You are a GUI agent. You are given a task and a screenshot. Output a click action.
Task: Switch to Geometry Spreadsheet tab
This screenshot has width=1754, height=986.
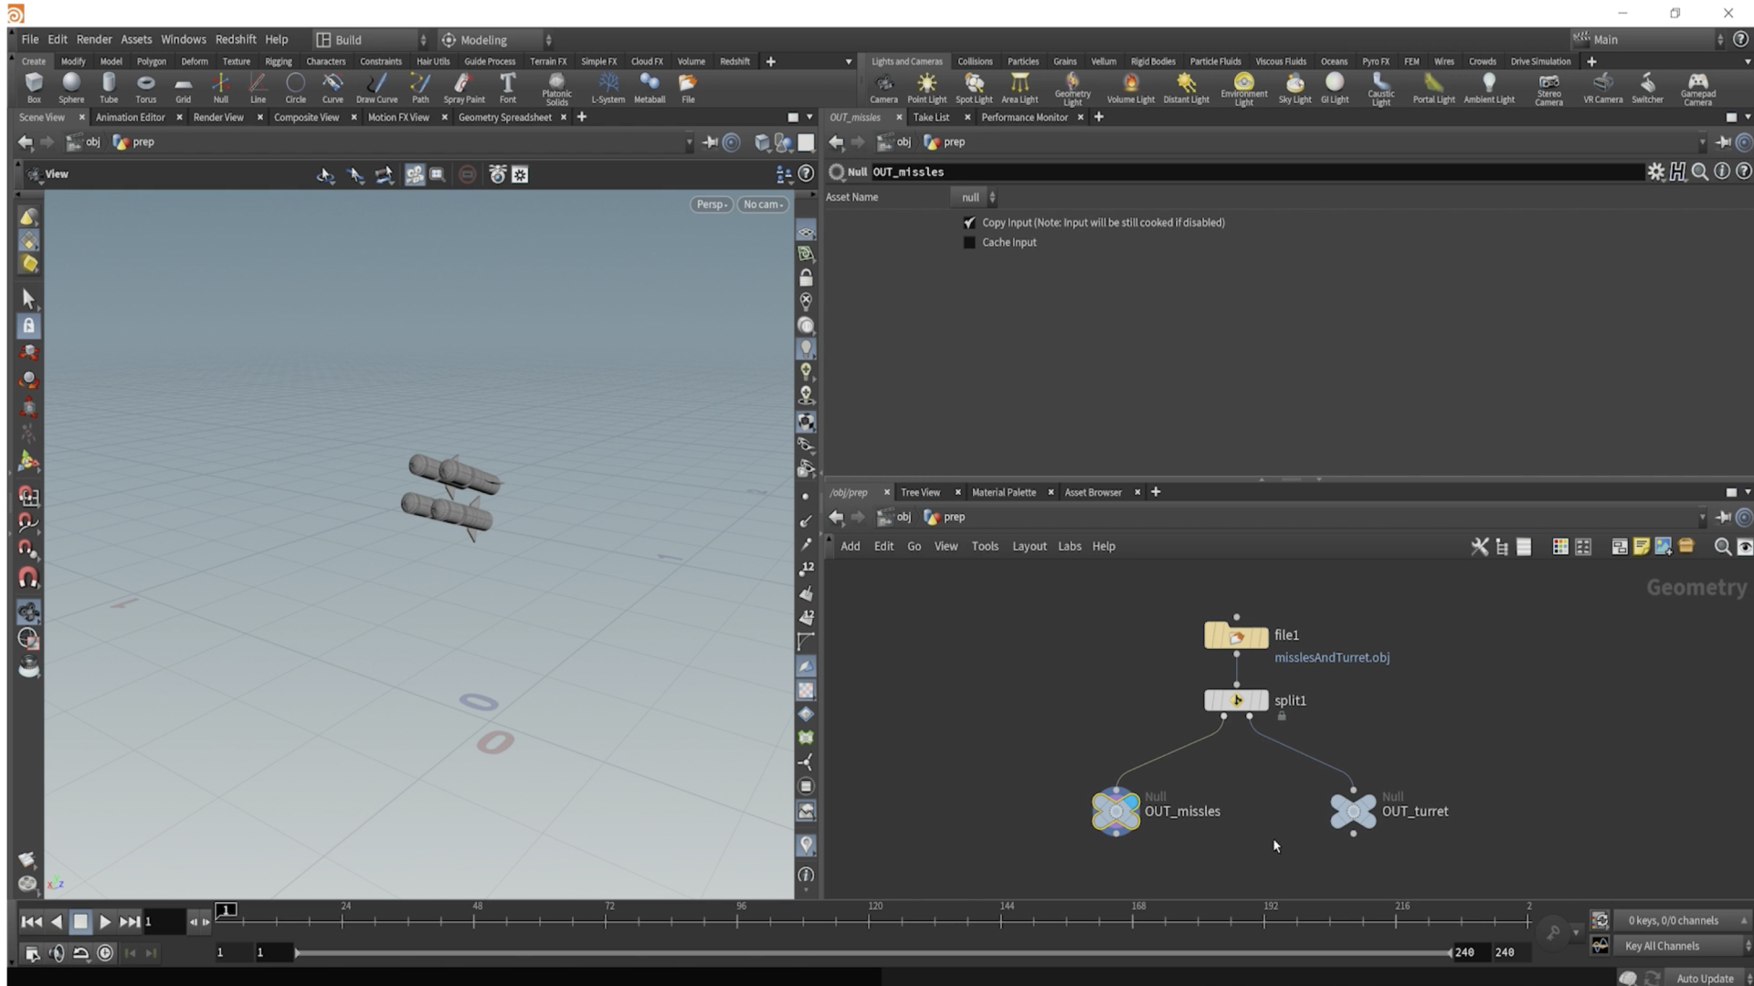tap(504, 117)
